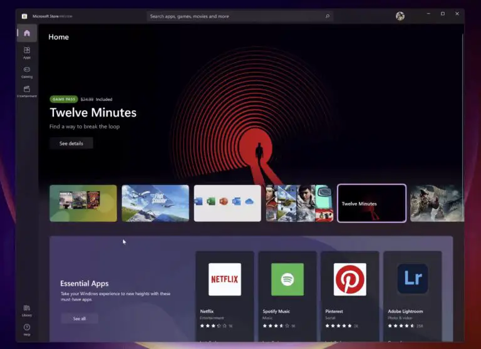
Task: Open the Entertainment section in sidebar
Action: pyautogui.click(x=27, y=91)
